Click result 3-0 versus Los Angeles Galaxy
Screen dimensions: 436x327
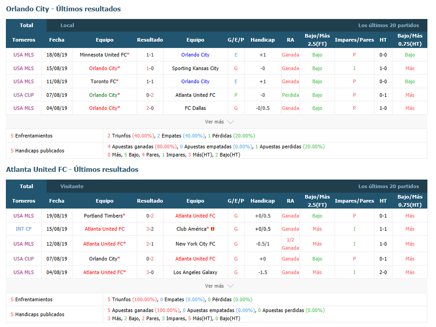click(x=150, y=272)
